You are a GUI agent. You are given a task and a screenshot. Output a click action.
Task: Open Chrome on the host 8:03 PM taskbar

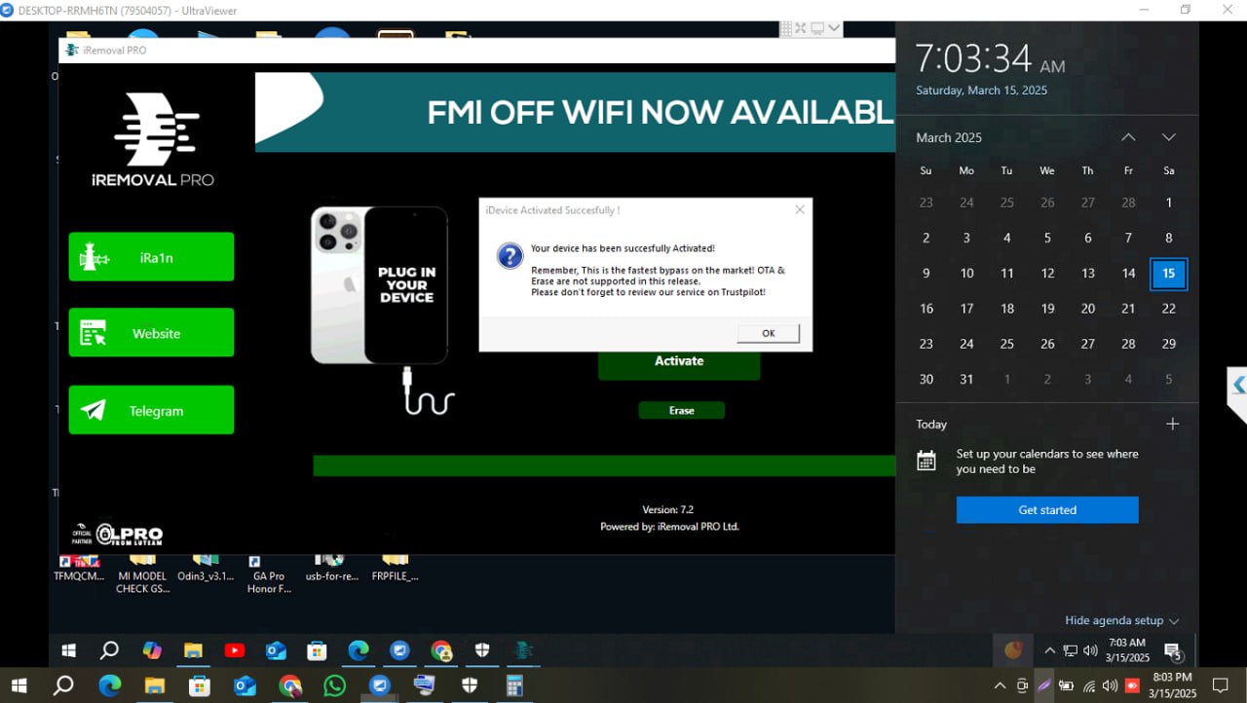click(x=289, y=685)
